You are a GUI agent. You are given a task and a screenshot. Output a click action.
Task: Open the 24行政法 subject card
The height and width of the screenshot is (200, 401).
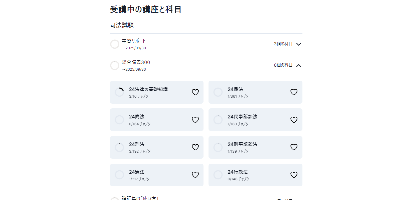pos(238,172)
